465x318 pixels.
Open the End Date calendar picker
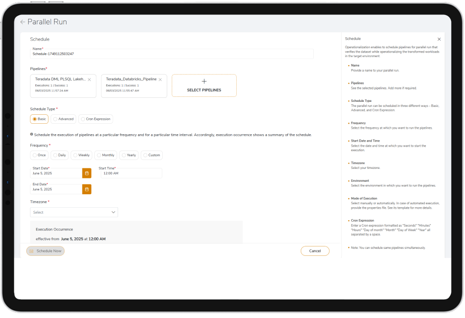coord(87,189)
